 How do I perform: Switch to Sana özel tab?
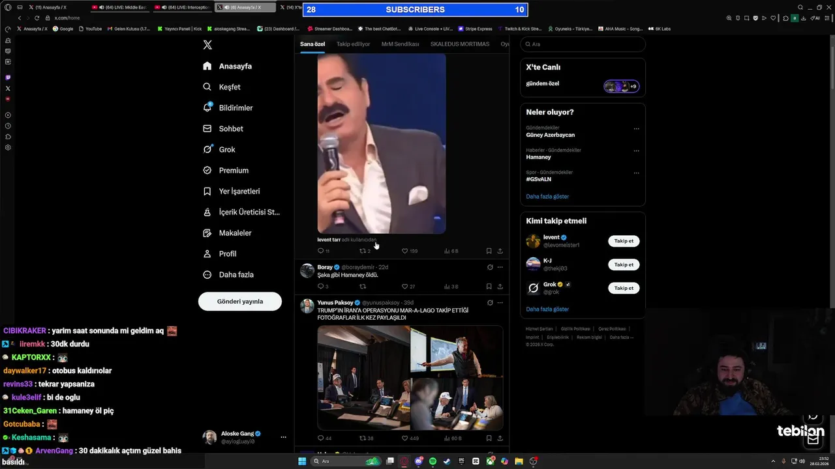click(312, 44)
